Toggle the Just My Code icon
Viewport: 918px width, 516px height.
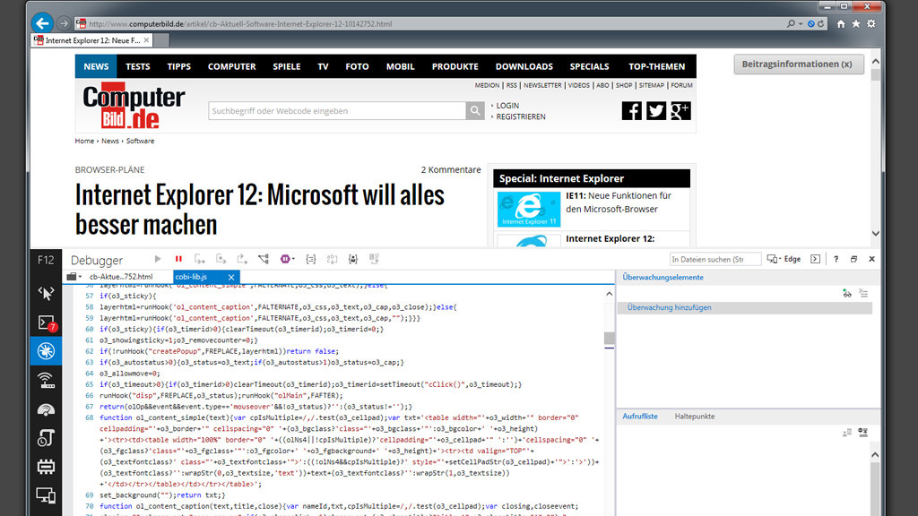353,259
